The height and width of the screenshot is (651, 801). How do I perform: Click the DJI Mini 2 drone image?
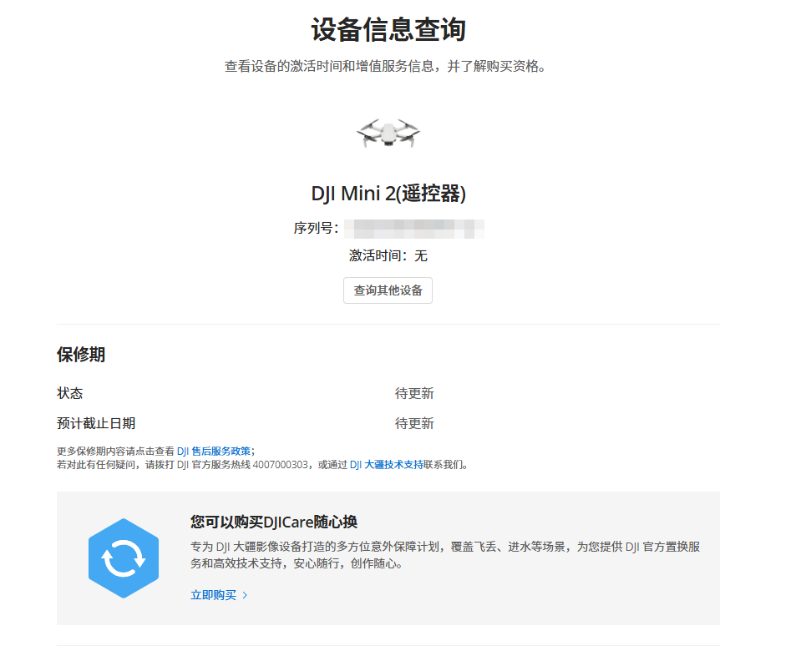pyautogui.click(x=388, y=134)
